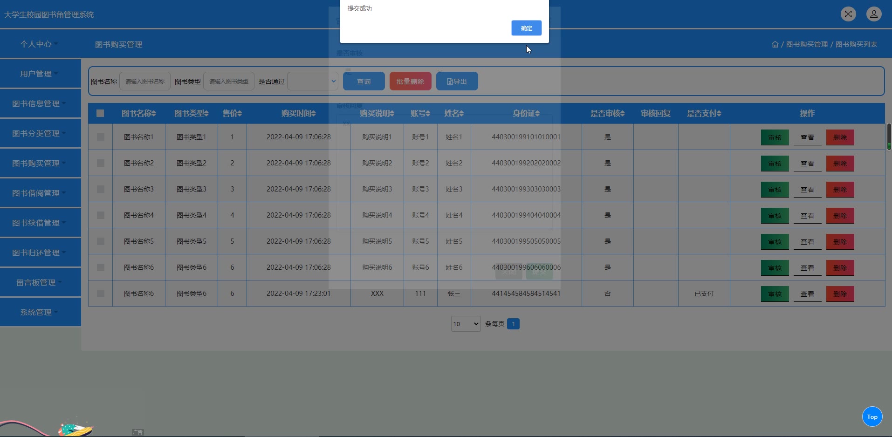This screenshot has width=892, height=437.
Task: Go to page 1 in pagination
Action: (513, 324)
